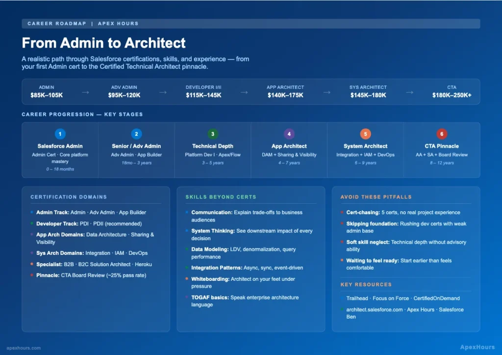Select the purple number 4 App Architect circle
This screenshot has height=355, width=502.
tap(289, 134)
